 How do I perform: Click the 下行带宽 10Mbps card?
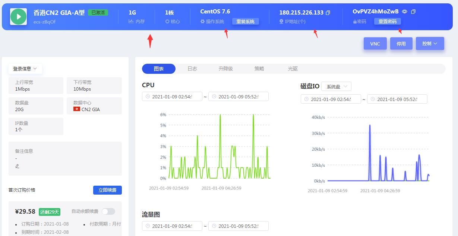pyautogui.click(x=94, y=85)
